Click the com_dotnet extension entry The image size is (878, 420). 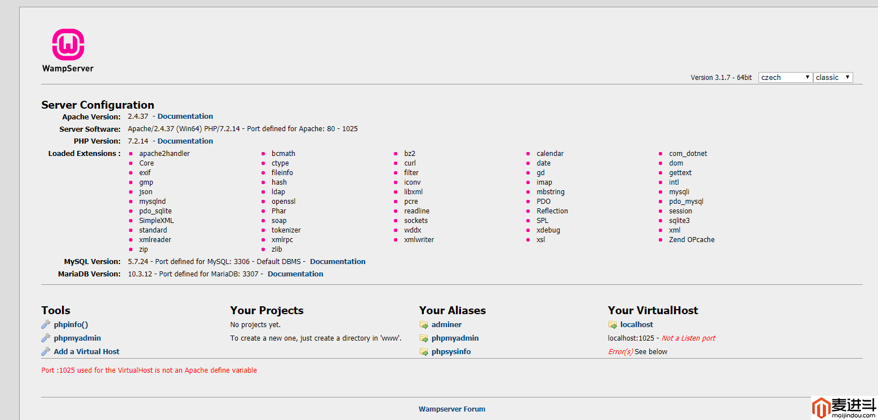[688, 154]
